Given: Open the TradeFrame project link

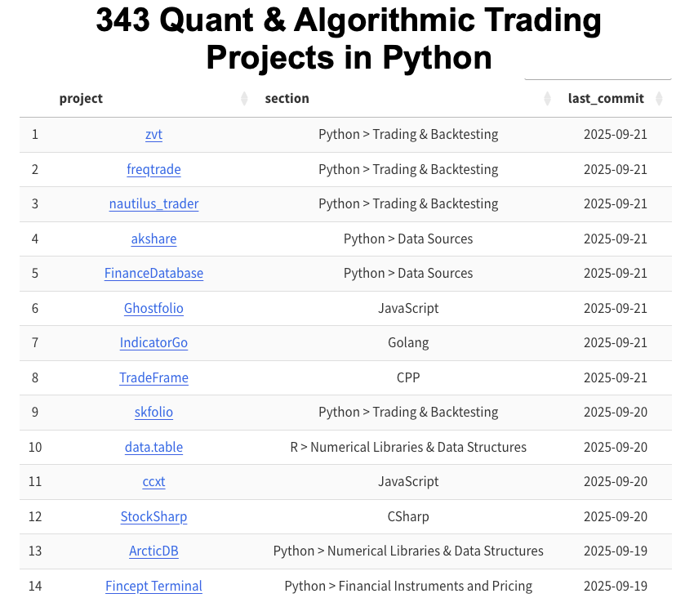Looking at the screenshot, I should point(153,377).
